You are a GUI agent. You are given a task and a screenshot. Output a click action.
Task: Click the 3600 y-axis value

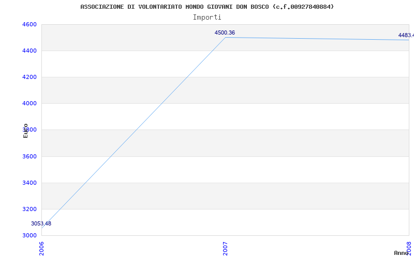[28, 156]
